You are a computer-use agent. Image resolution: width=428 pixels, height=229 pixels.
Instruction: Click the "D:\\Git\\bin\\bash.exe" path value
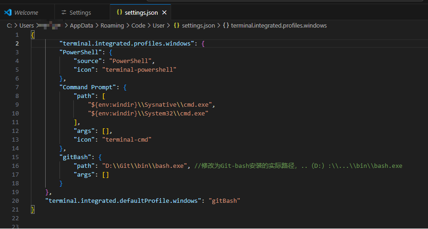(x=144, y=166)
